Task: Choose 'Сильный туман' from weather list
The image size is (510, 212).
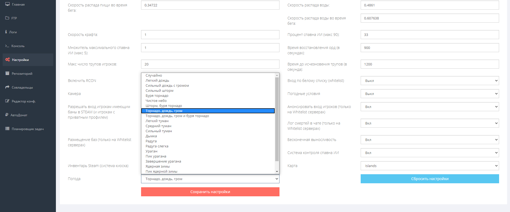Action: tap(159, 131)
